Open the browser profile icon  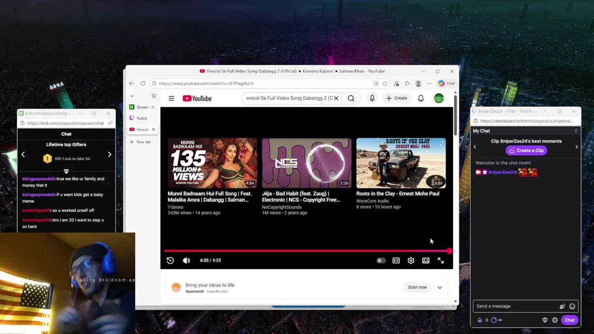pos(418,83)
